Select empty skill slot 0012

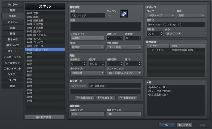coord(45,53)
